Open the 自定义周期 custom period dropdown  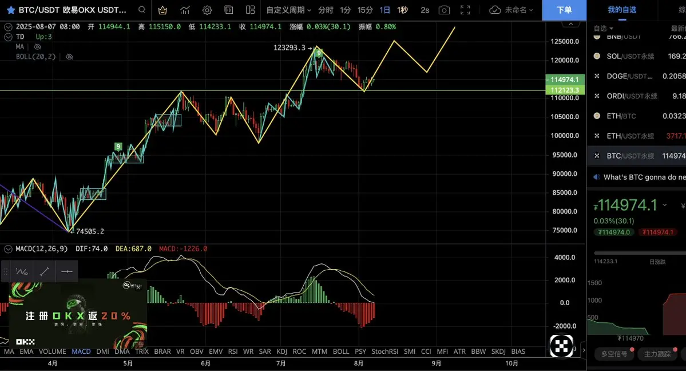(x=289, y=10)
